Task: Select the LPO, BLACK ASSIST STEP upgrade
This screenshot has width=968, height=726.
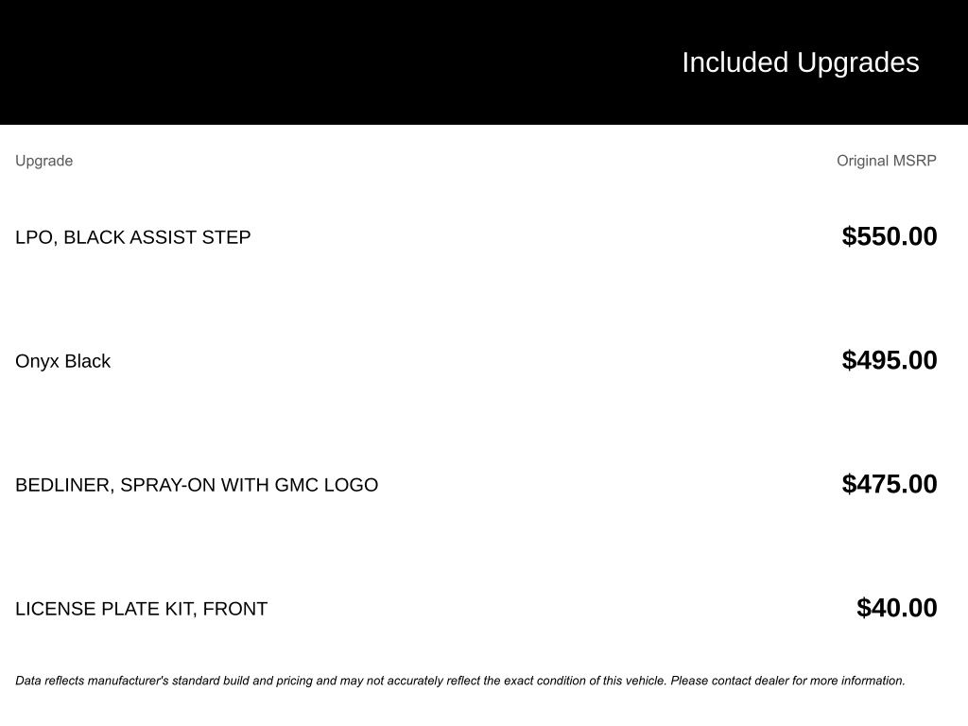Action: click(x=132, y=237)
